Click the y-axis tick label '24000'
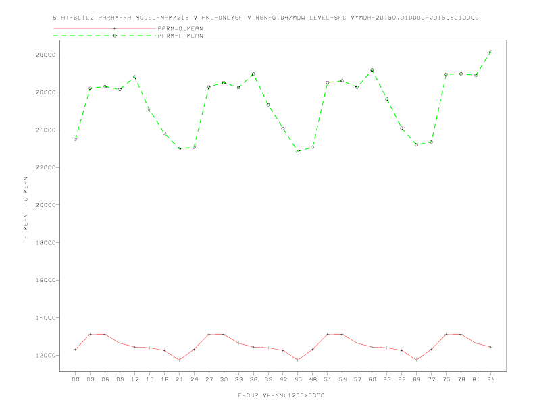This screenshot has height=413, width=535. tap(46, 130)
